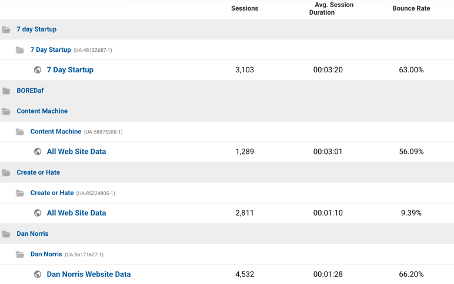Click Content Machine property folder icon
The image size is (454, 284).
click(x=20, y=132)
